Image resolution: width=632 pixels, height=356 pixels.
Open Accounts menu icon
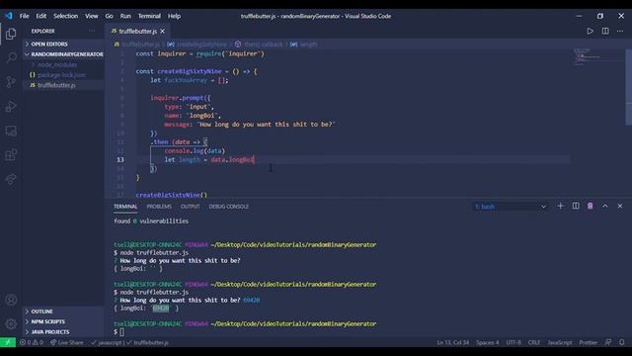tap(11, 300)
